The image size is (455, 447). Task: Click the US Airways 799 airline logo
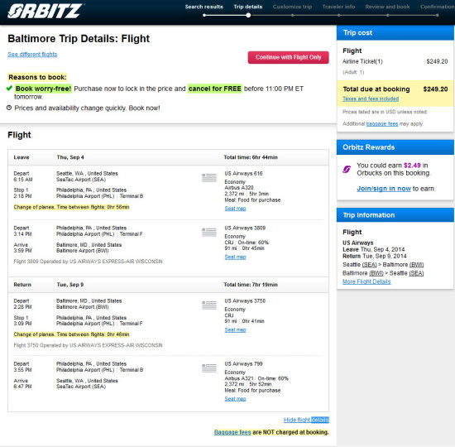point(209,368)
